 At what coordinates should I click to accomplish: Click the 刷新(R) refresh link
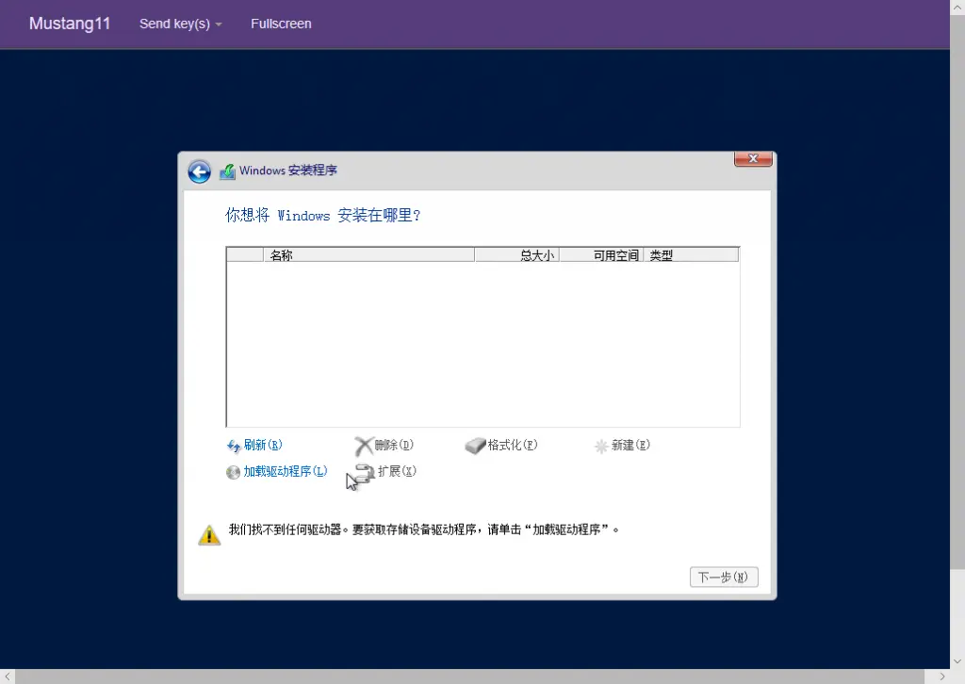pos(263,445)
